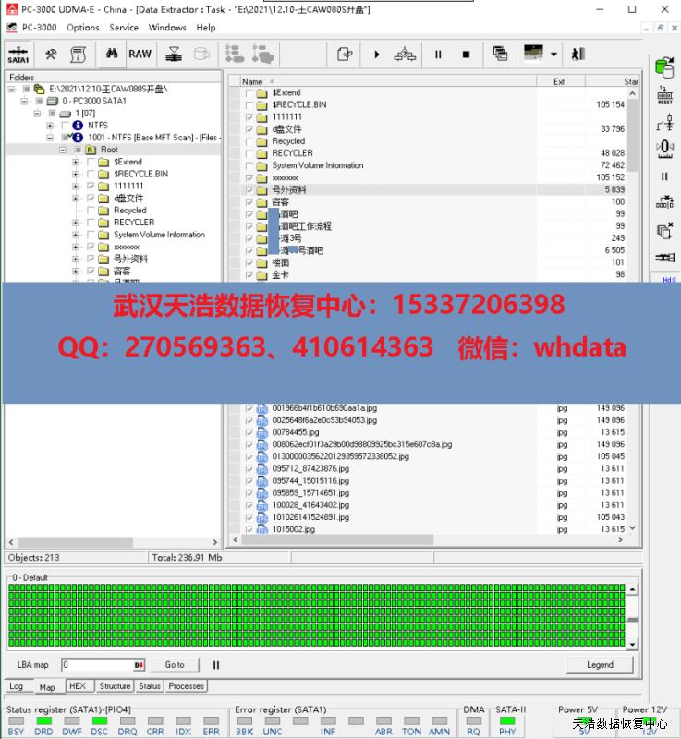The height and width of the screenshot is (739, 681).
Task: Click the SATA1 port toolbar icon
Action: tap(18, 54)
